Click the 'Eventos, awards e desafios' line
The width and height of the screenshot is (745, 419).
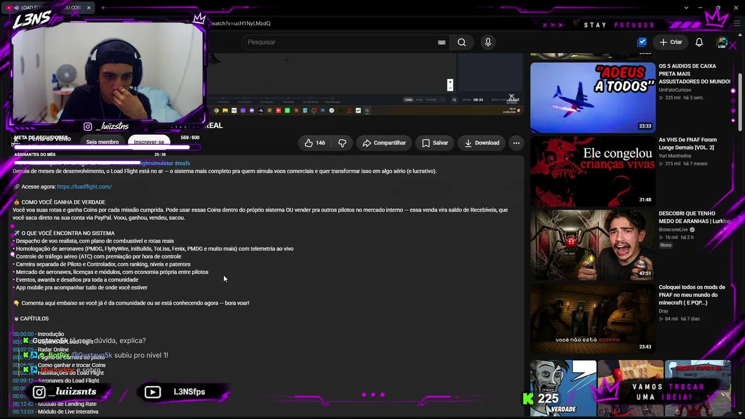pos(77,280)
